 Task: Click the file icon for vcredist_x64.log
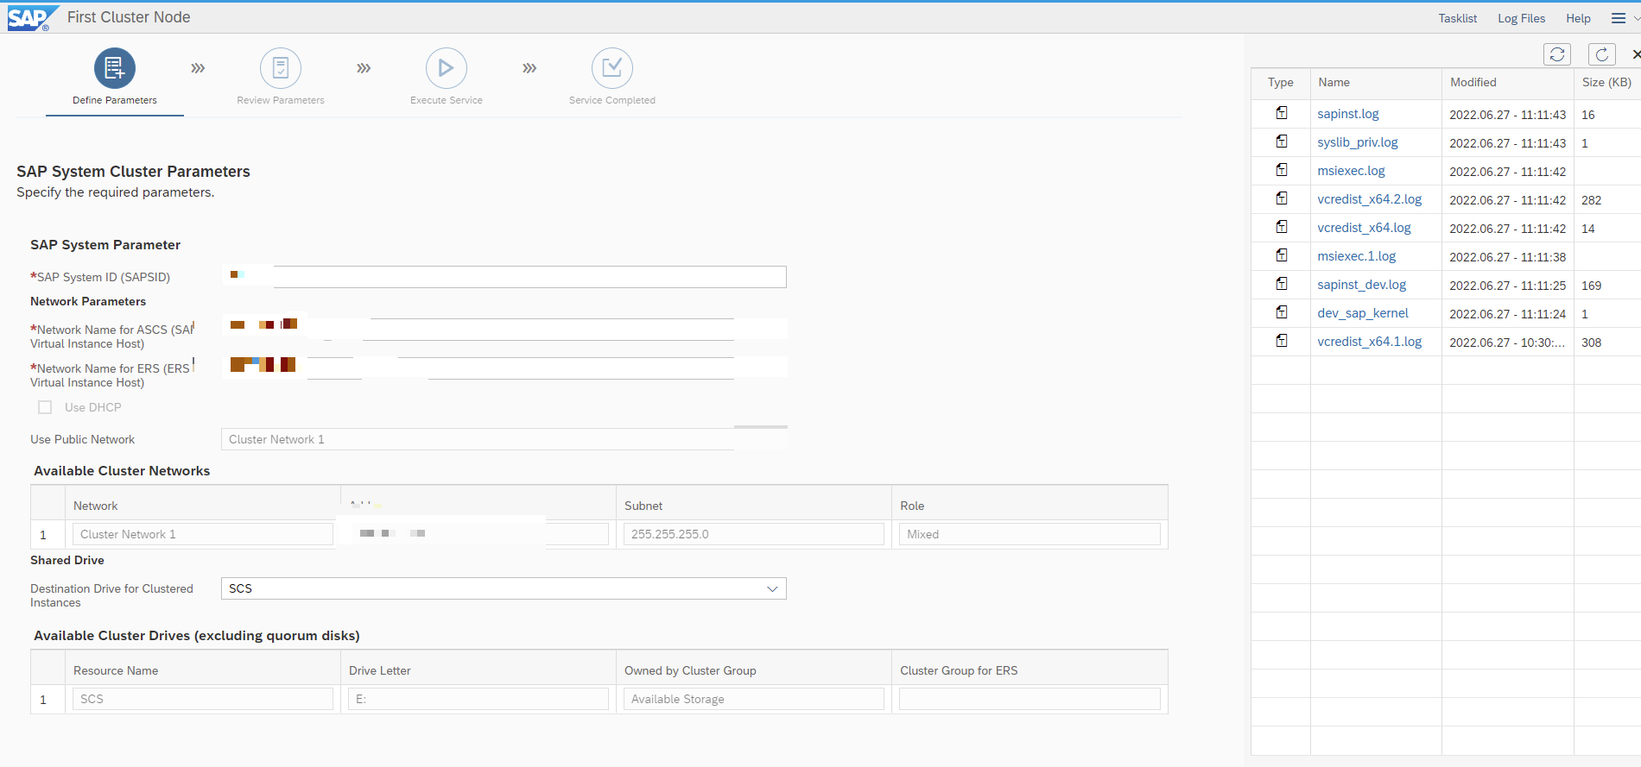point(1282,227)
